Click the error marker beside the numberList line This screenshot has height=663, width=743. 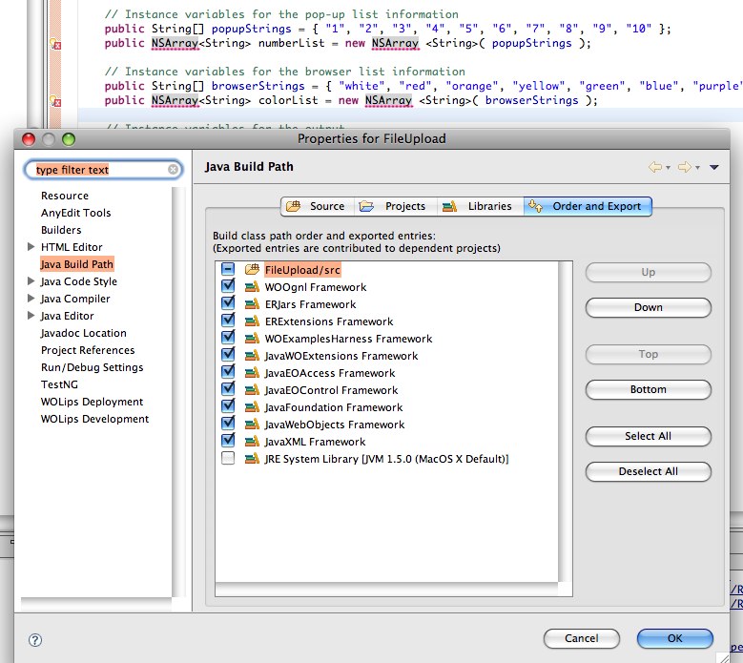click(55, 44)
